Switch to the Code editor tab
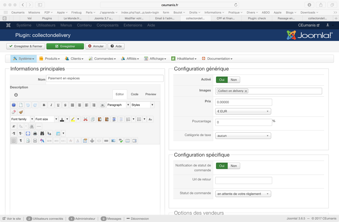 134,94
